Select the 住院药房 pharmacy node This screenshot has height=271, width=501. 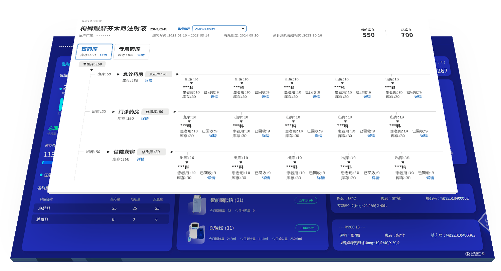click(x=124, y=152)
